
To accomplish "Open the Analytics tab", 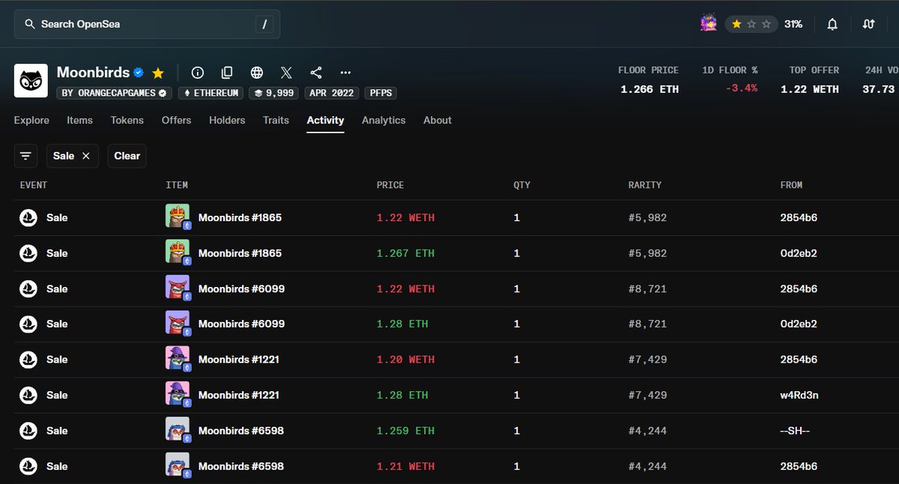I will (x=384, y=120).
